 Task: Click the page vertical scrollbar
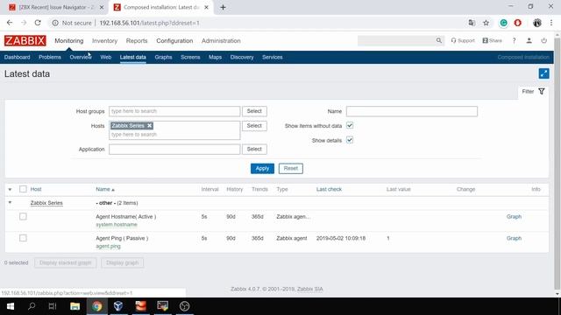coord(557,164)
